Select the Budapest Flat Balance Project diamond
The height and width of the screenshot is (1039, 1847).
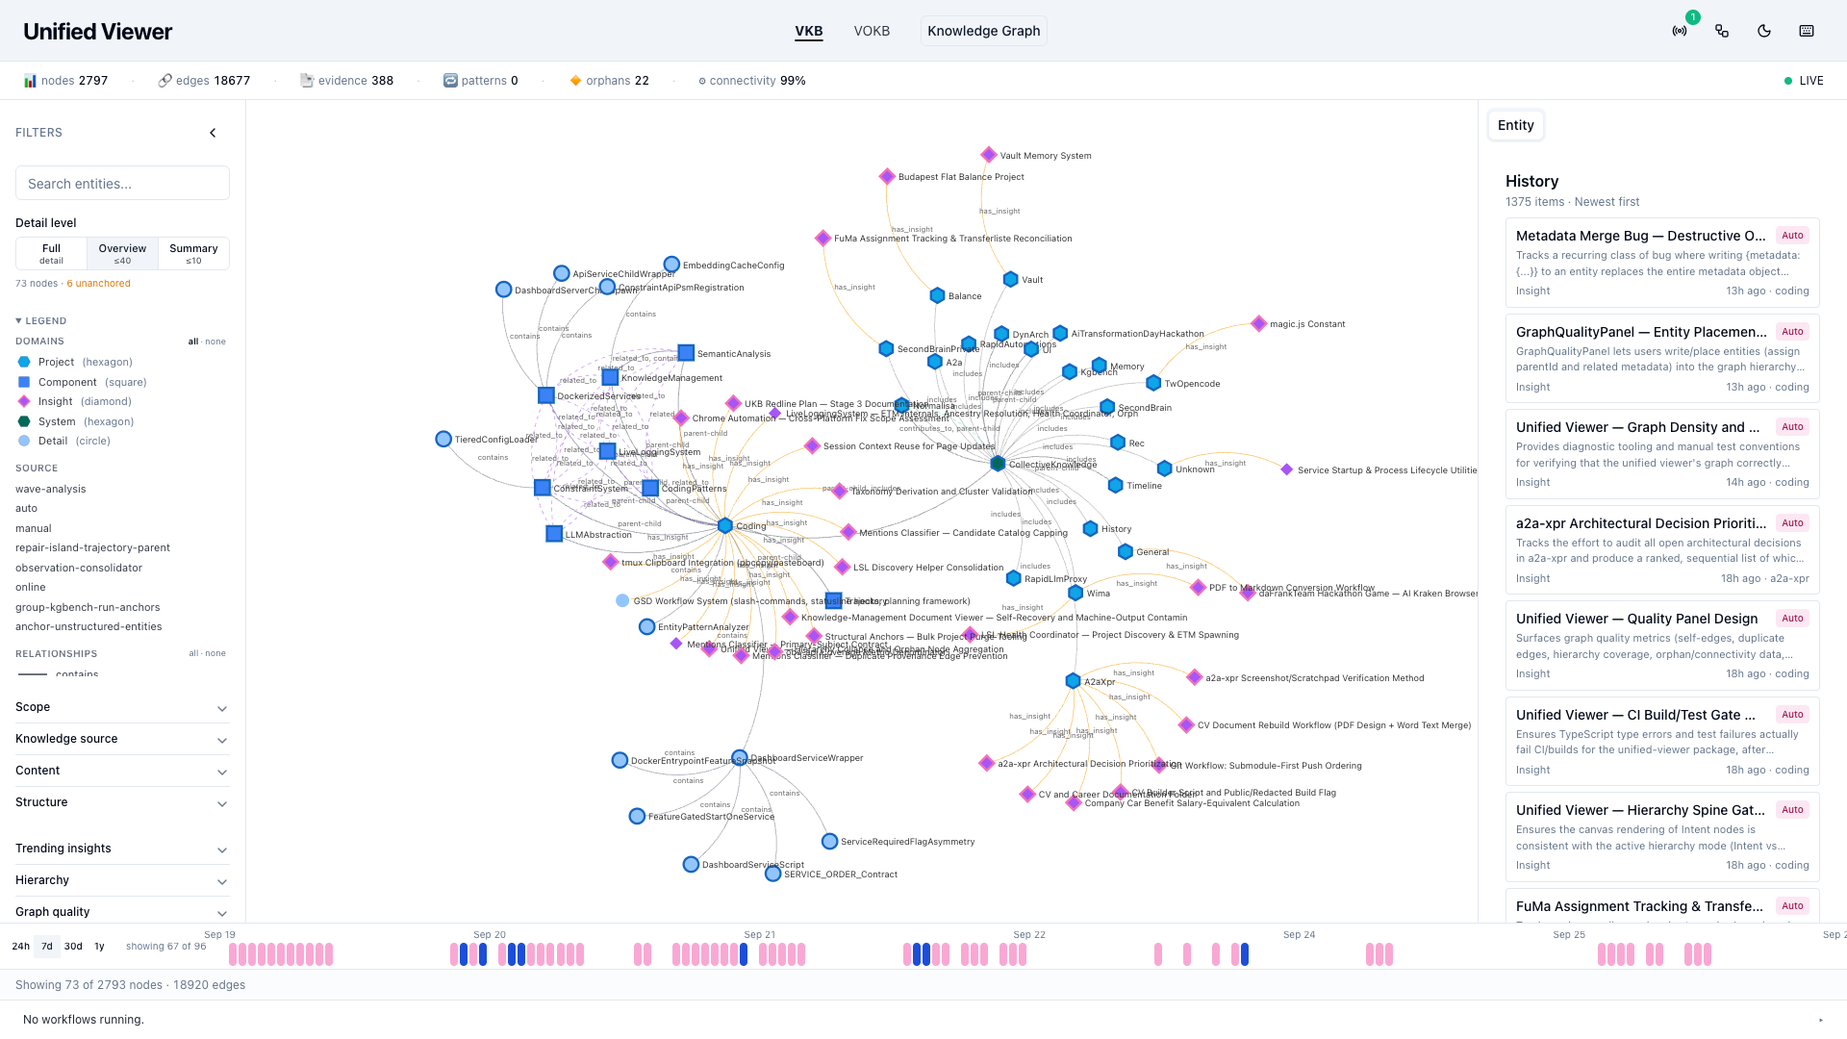pyautogui.click(x=887, y=176)
